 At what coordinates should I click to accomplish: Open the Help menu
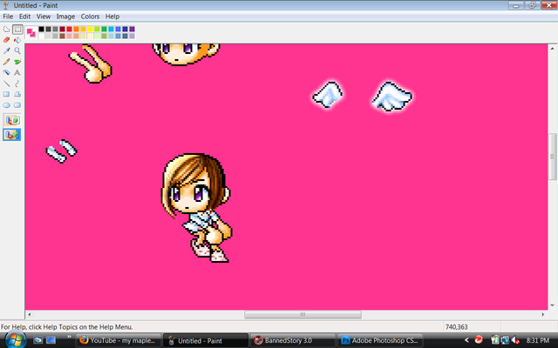[112, 17]
